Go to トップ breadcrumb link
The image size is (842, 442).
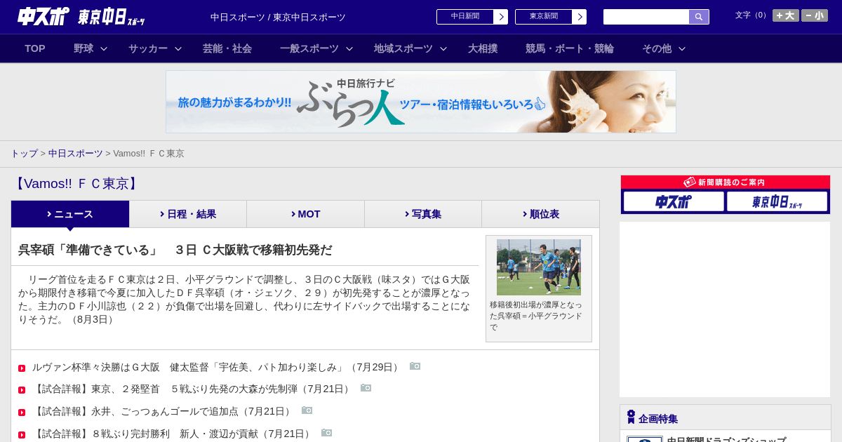[24, 153]
